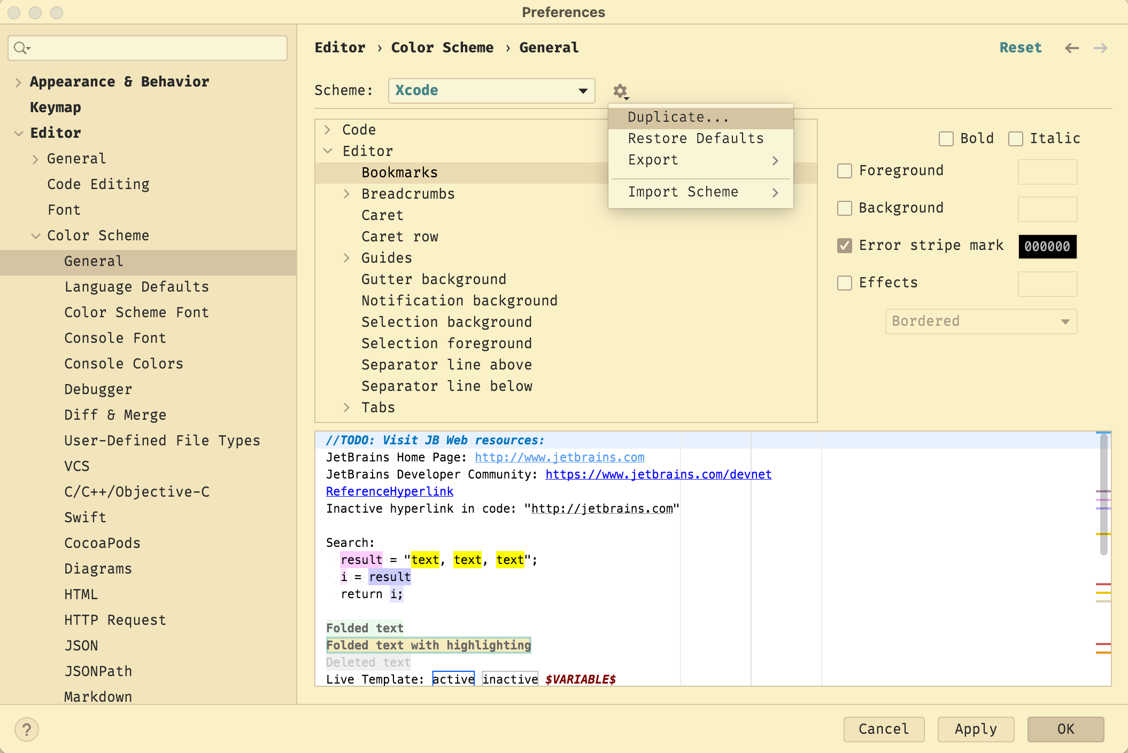Image resolution: width=1128 pixels, height=753 pixels.
Task: Click the search magnifier icon
Action: 21,48
